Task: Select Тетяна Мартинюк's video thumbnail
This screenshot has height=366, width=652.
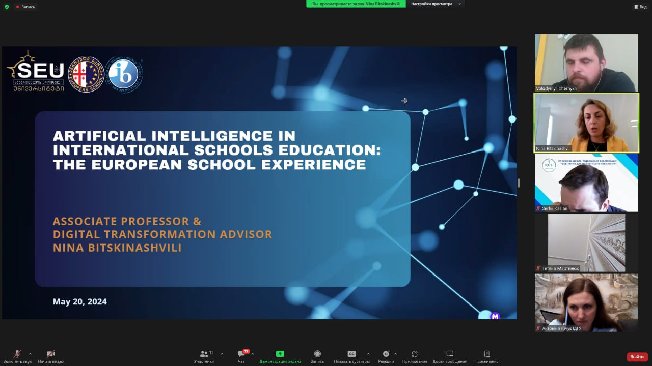Action: (x=586, y=242)
